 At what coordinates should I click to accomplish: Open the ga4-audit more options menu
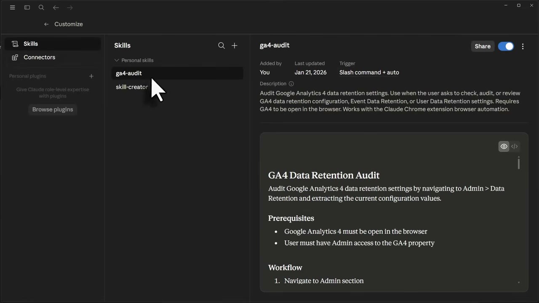pos(523,46)
